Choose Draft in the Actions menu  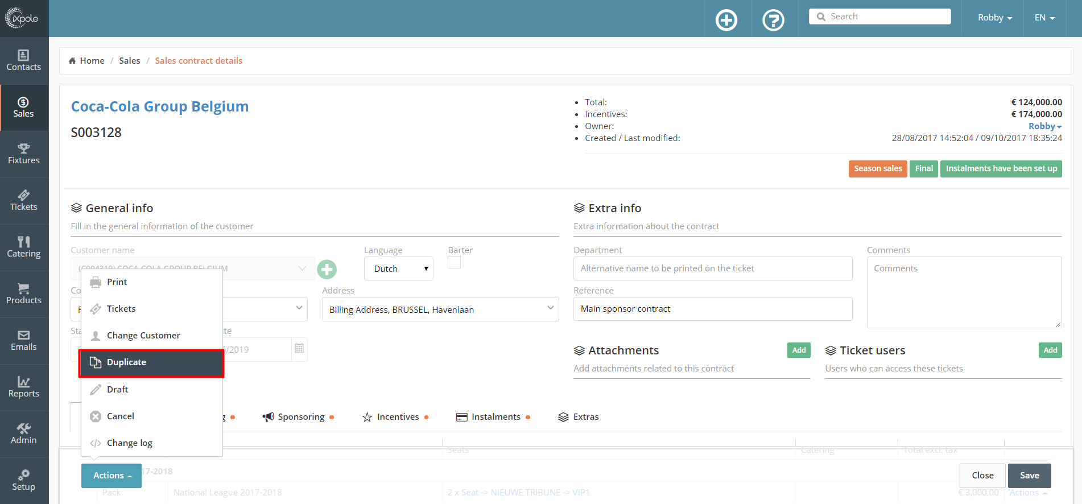[151, 390]
